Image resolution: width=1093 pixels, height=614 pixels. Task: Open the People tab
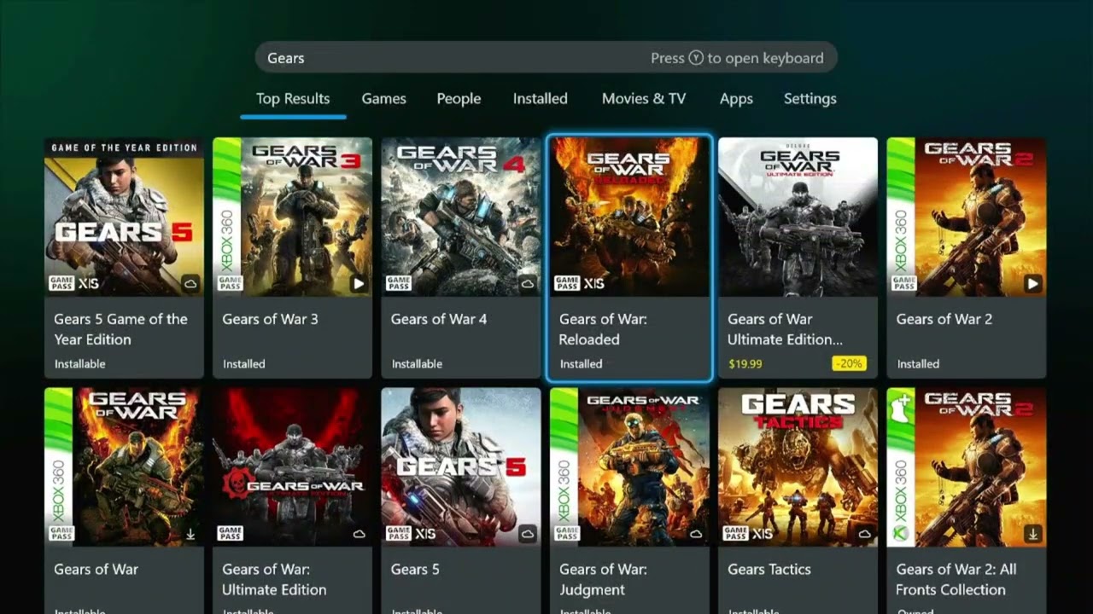(x=459, y=98)
